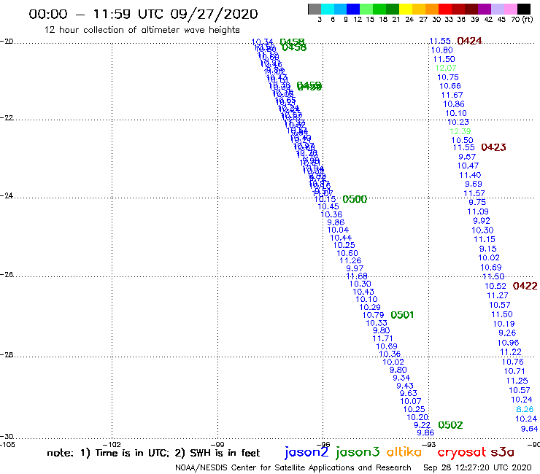Image resolution: width=540 pixels, height=474 pixels.
Task: Click the jason3 satellite legend label
Action: tap(358, 452)
